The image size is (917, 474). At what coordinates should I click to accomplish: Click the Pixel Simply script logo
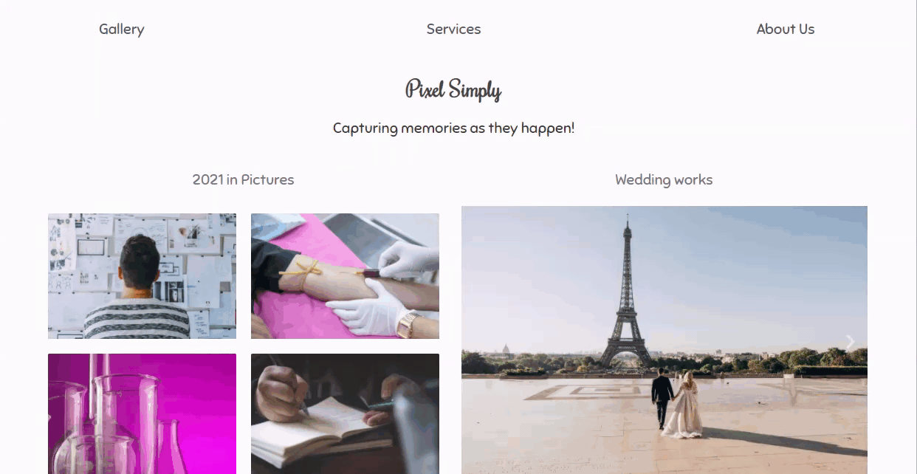point(453,90)
